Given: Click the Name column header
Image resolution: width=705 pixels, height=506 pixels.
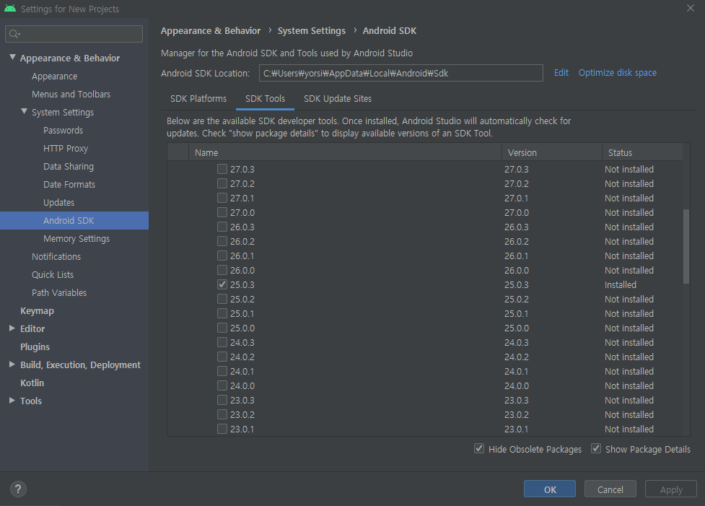Looking at the screenshot, I should tap(345, 152).
